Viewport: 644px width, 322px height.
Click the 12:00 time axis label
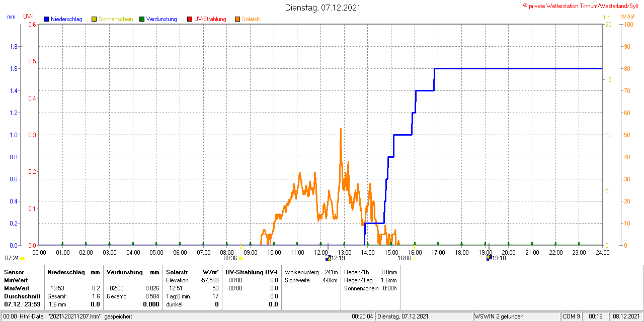tap(320, 252)
